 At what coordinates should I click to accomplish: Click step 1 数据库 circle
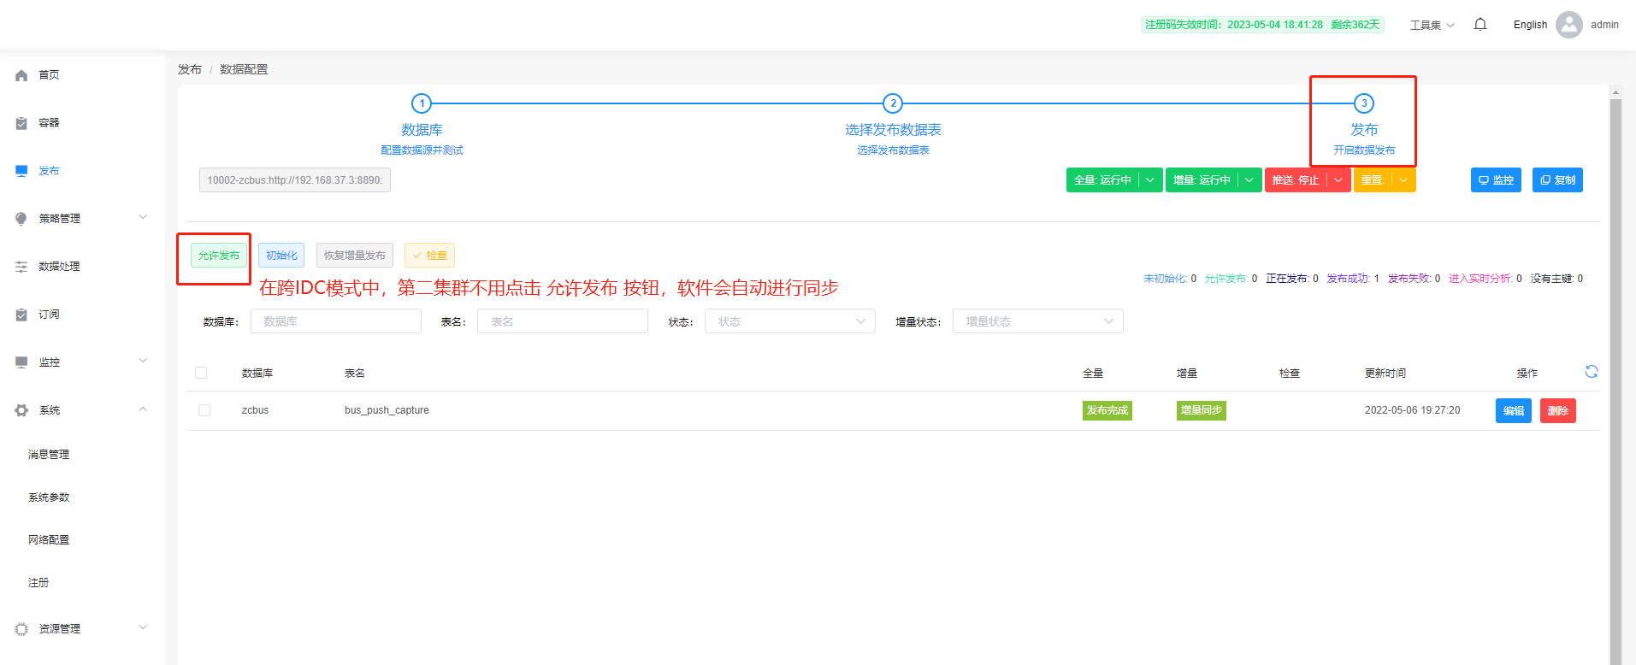(422, 103)
